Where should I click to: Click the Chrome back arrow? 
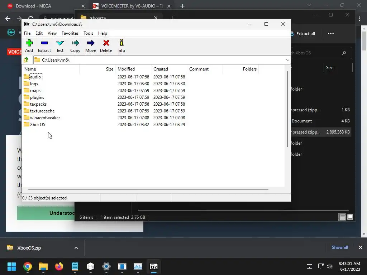coord(8,19)
